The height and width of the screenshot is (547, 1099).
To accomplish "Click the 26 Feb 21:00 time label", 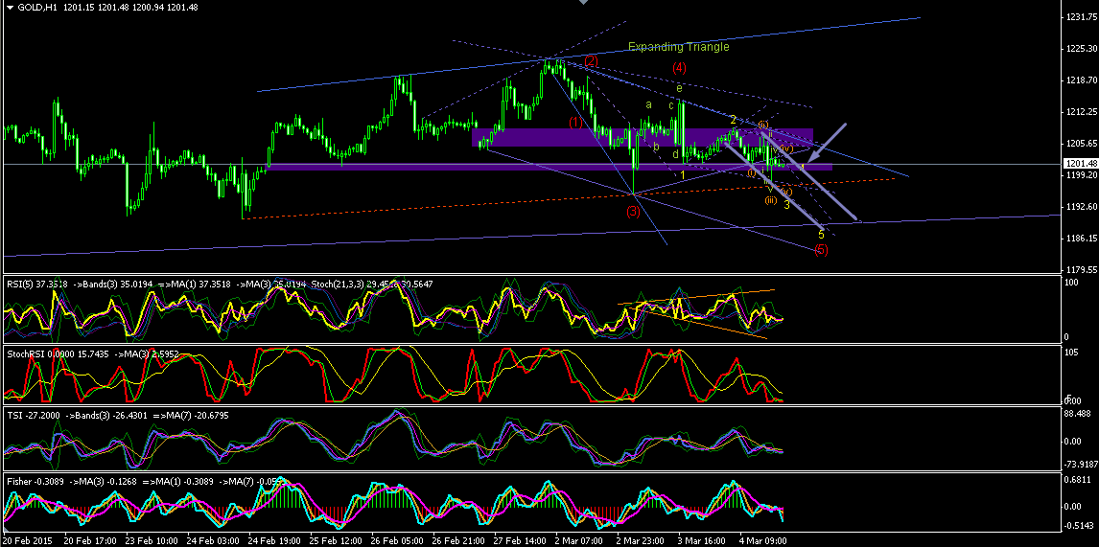I will tap(458, 541).
